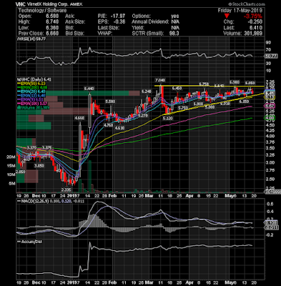Click the Options value yes

[175, 16]
